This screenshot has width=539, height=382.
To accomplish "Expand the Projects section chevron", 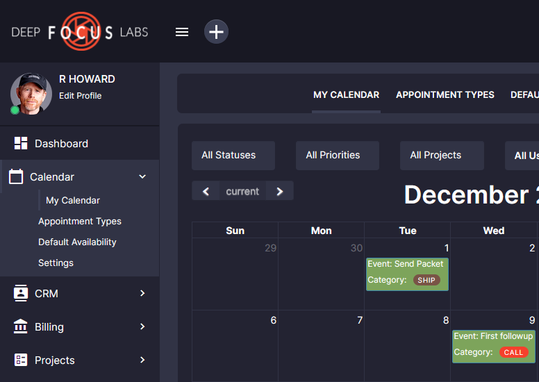I will point(142,360).
